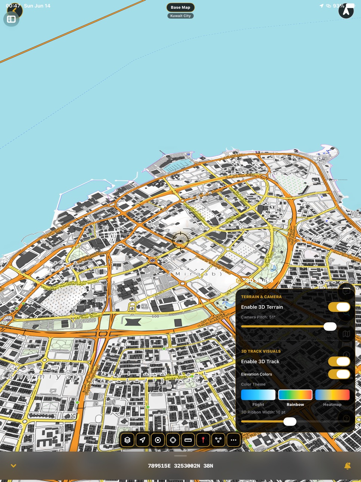
Task: Toggle Enable 3D Track switch
Action: (339, 362)
